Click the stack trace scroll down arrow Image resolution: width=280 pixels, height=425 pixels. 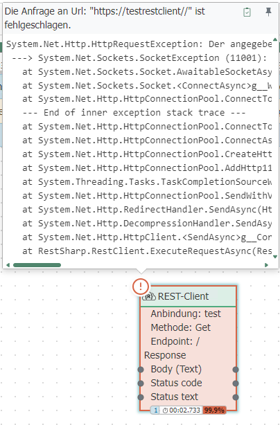(275, 257)
